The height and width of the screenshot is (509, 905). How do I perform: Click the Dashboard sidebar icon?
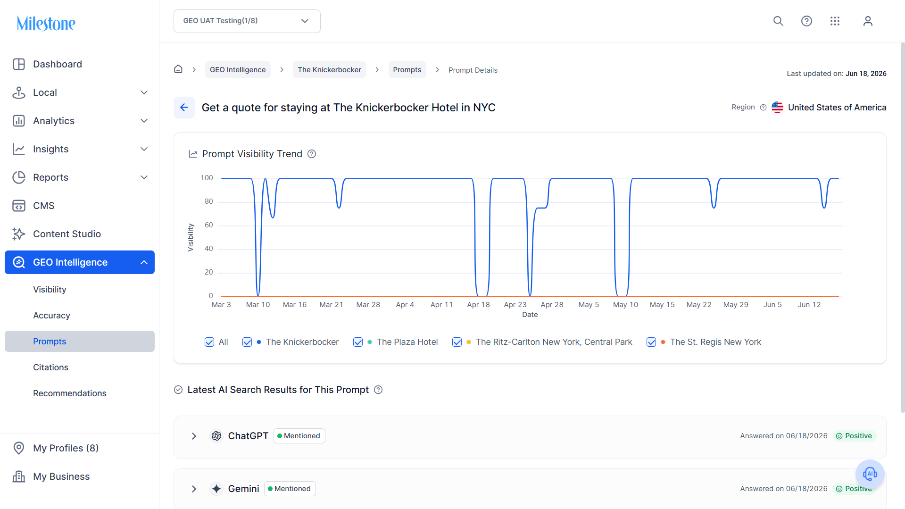(19, 64)
